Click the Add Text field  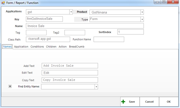(x=70, y=66)
